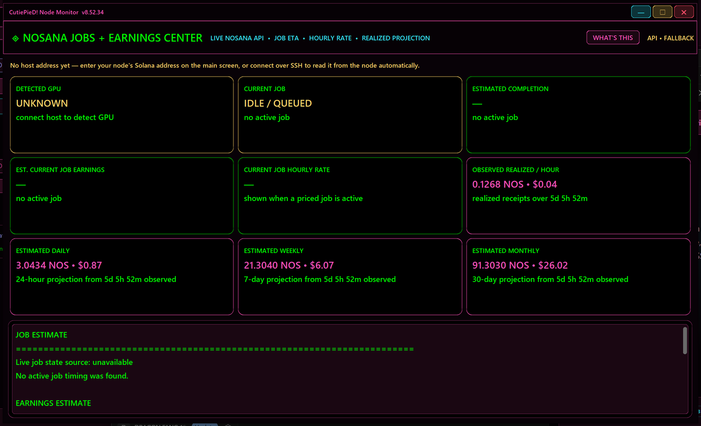Click the API • FALLBACK status text
Viewport: 701px width, 426px height.
pyautogui.click(x=670, y=38)
